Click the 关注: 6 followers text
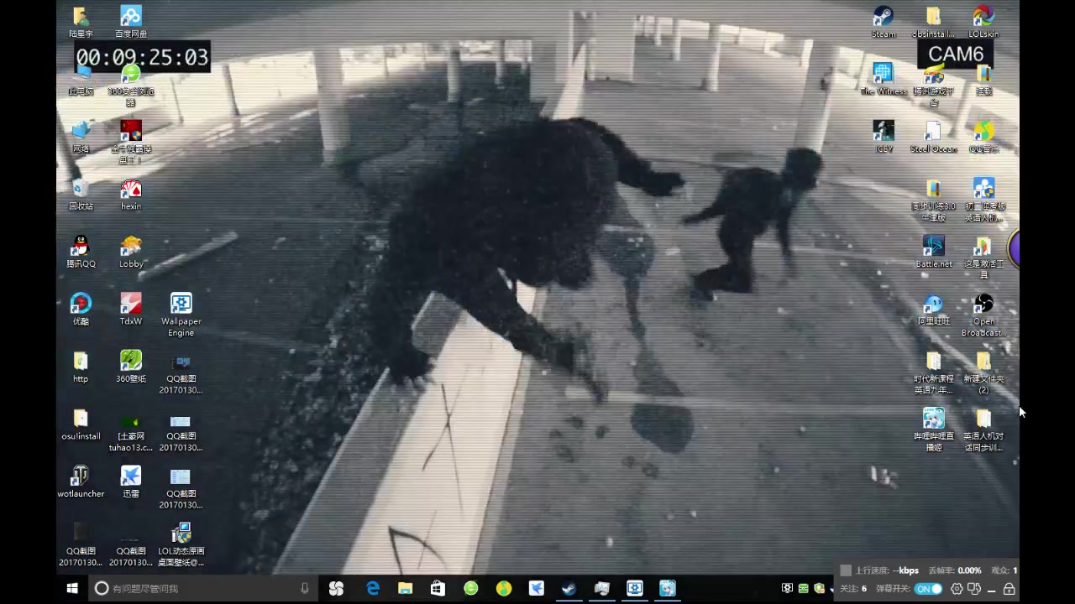The height and width of the screenshot is (604, 1075). point(853,589)
